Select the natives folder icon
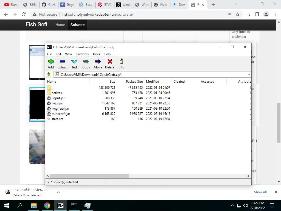Image resolution: width=281 pixels, height=211 pixels. click(49, 93)
